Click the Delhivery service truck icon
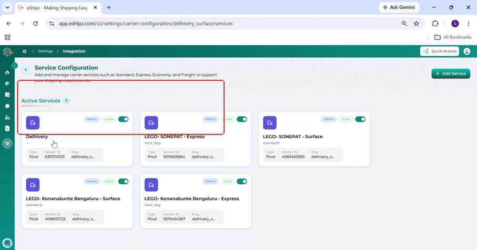This screenshot has width=477, height=250. [33, 123]
